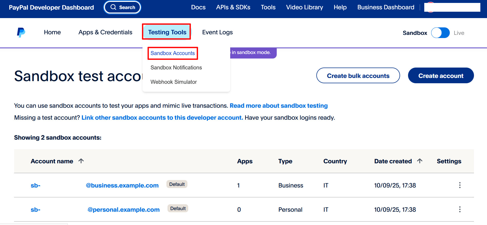Click the Country column header
The height and width of the screenshot is (225, 487).
coord(335,161)
